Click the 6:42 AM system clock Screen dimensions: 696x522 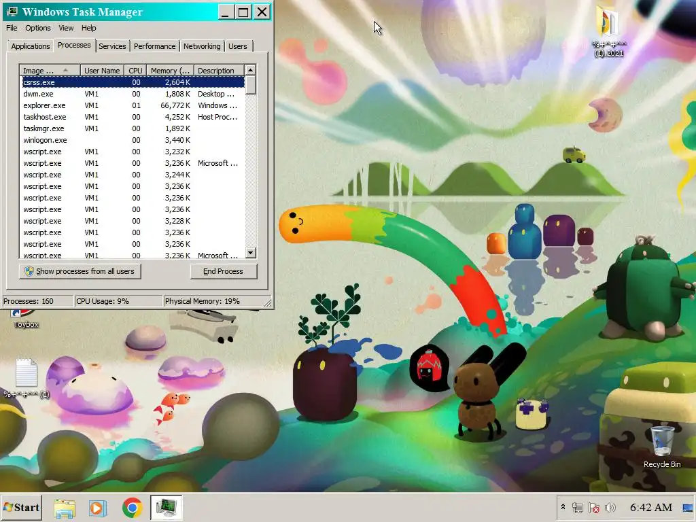[x=651, y=507]
